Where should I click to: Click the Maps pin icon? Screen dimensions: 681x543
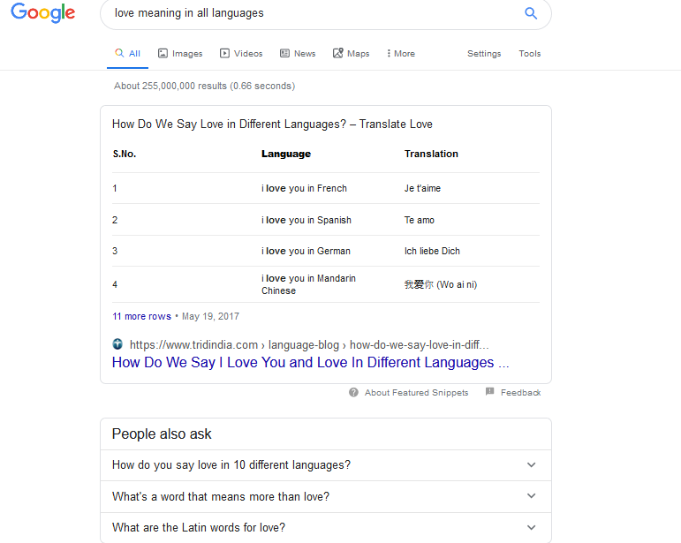(x=338, y=53)
